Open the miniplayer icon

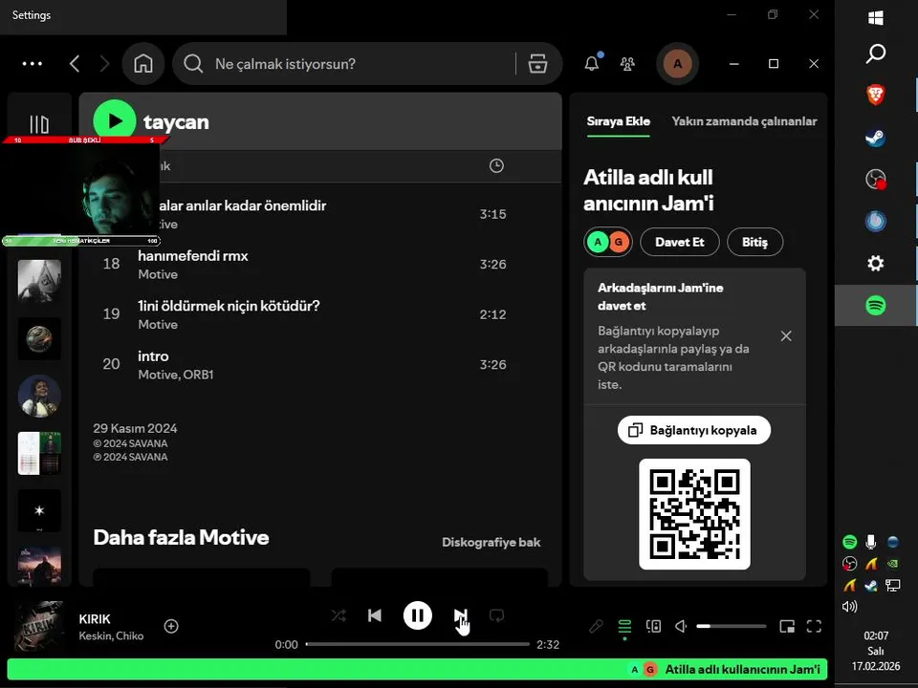[x=787, y=627]
